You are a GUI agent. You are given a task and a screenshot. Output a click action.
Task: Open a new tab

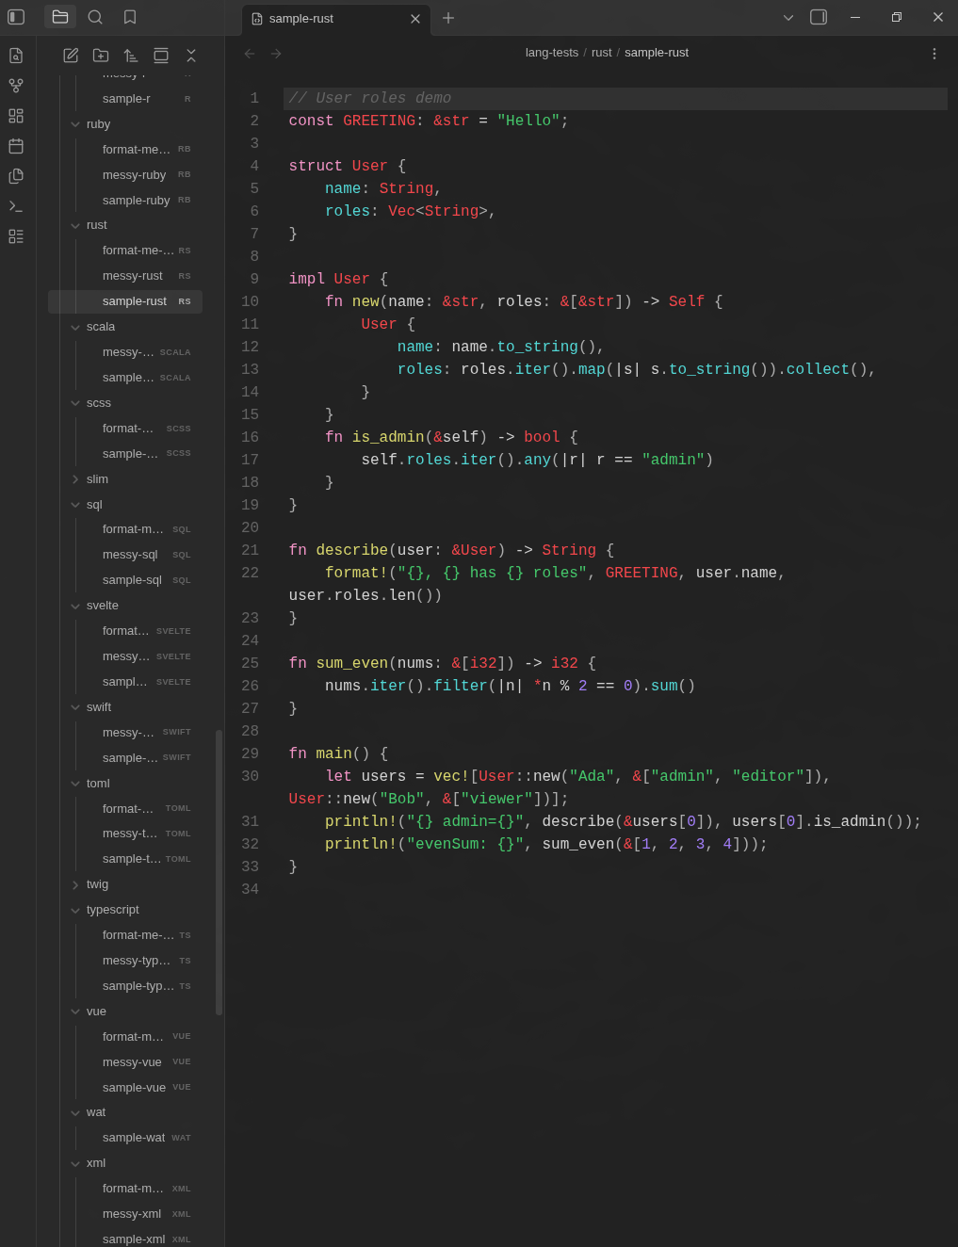(x=448, y=18)
